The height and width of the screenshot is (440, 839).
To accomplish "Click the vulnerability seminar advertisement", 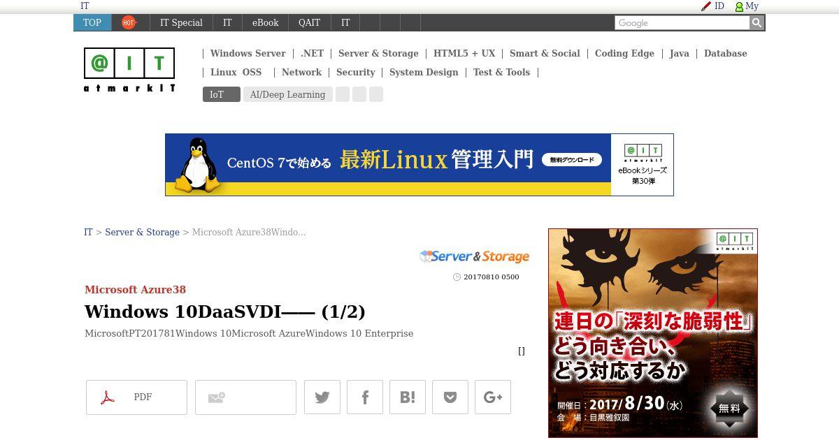I will coord(653,333).
